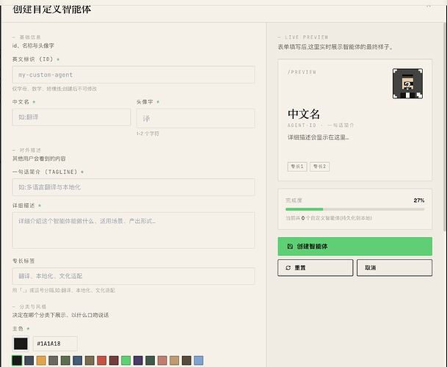Select the dark forest green preset swatch
The image size is (447, 367).
(150, 360)
